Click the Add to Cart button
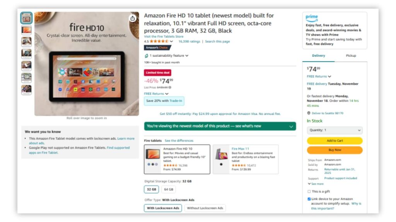Viewport: 396px width, 222px height. tap(335, 141)
